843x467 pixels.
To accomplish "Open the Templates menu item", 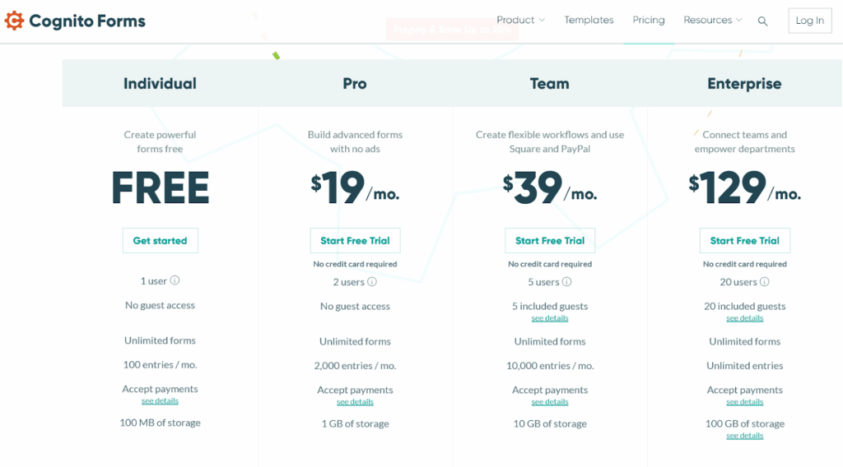I will [589, 20].
